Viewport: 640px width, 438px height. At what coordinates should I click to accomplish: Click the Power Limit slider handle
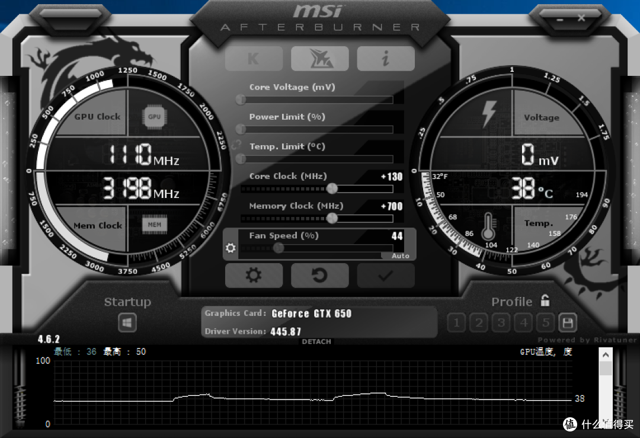click(x=241, y=129)
